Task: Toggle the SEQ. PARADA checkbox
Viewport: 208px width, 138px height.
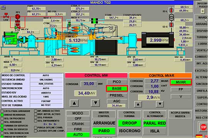Action: pos(35,117)
